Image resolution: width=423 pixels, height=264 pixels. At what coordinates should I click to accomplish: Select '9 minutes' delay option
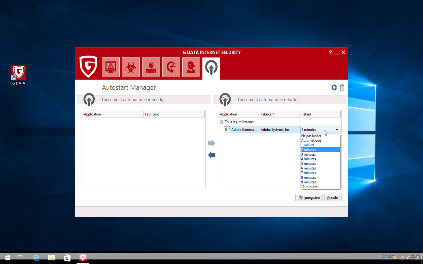pos(320,182)
